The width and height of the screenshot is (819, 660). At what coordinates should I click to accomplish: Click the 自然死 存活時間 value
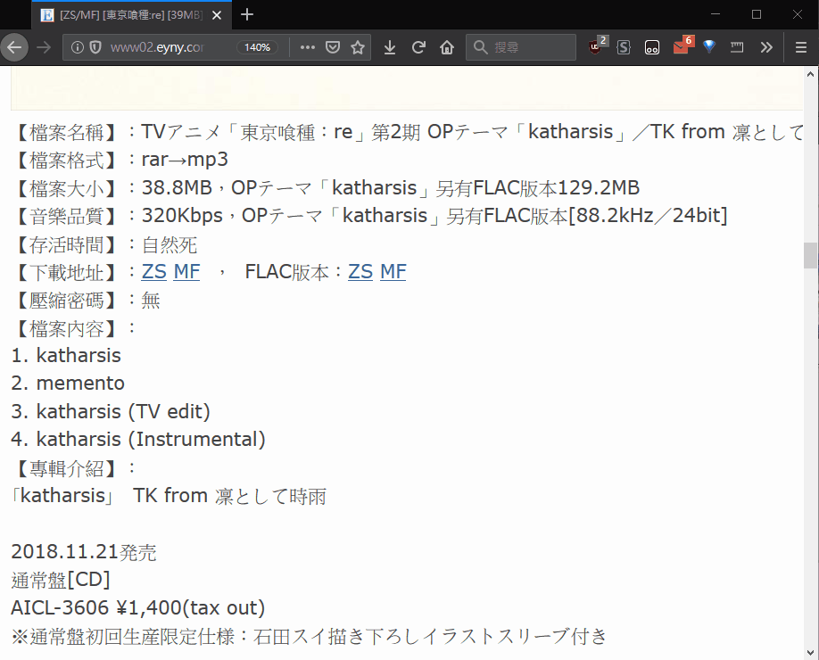170,244
